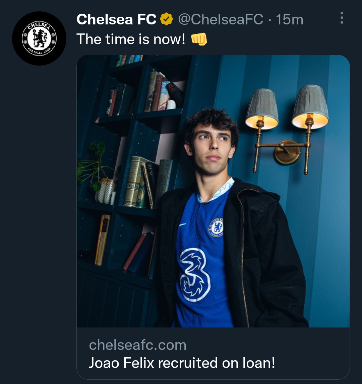Open the Chelsea FC display name
The height and width of the screenshot is (384, 362).
tap(116, 19)
